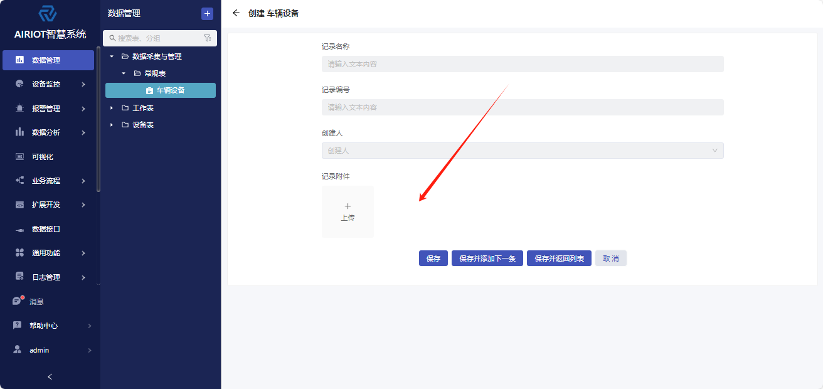Expand the 设备监控 menu
Viewport: 823px width, 389px height.
click(50, 84)
